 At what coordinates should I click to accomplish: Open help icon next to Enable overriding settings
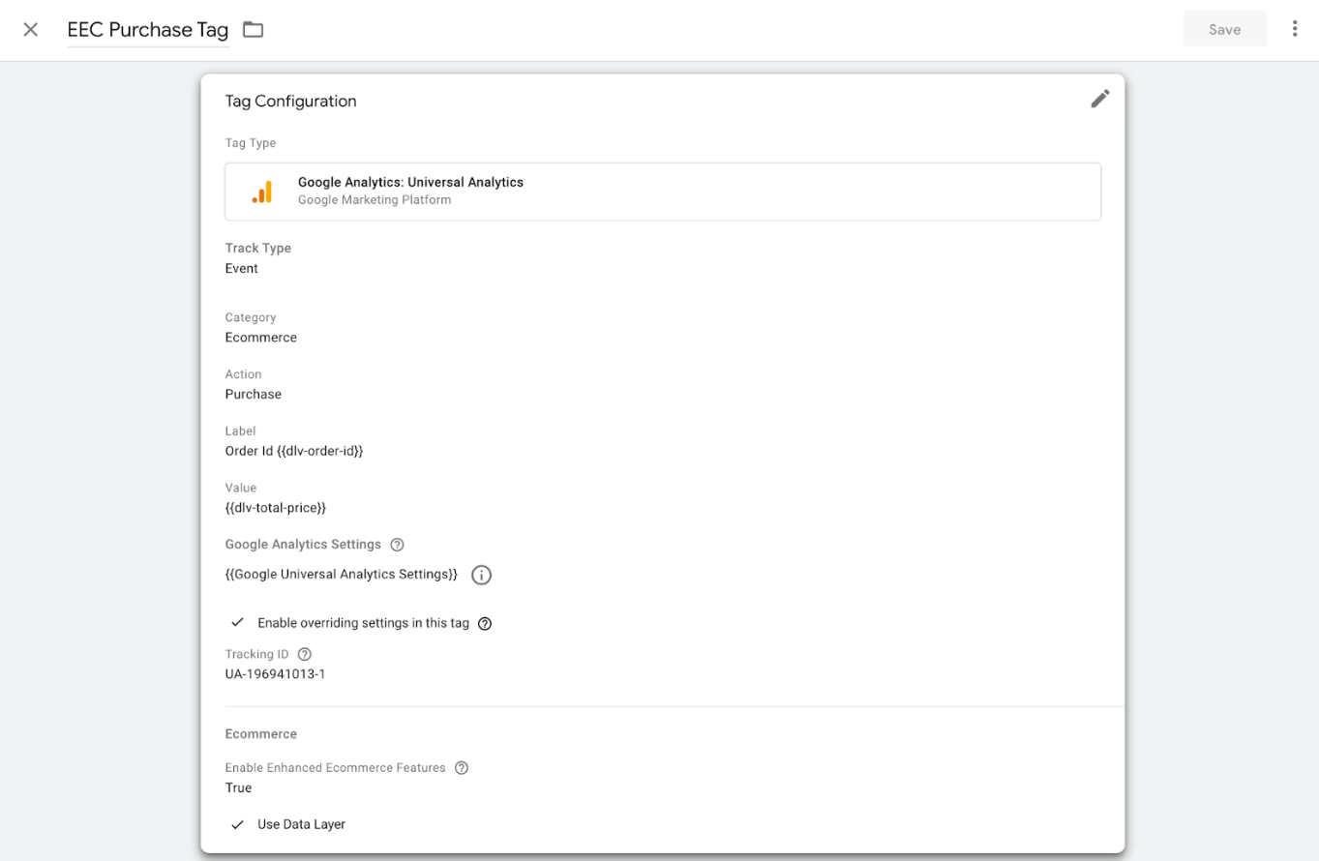click(x=485, y=624)
